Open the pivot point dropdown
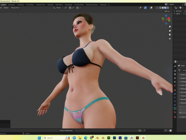Viewport: 186px width, 140px height. click(66, 8)
